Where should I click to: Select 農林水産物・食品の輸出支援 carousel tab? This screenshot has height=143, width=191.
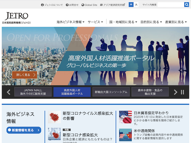150,92
